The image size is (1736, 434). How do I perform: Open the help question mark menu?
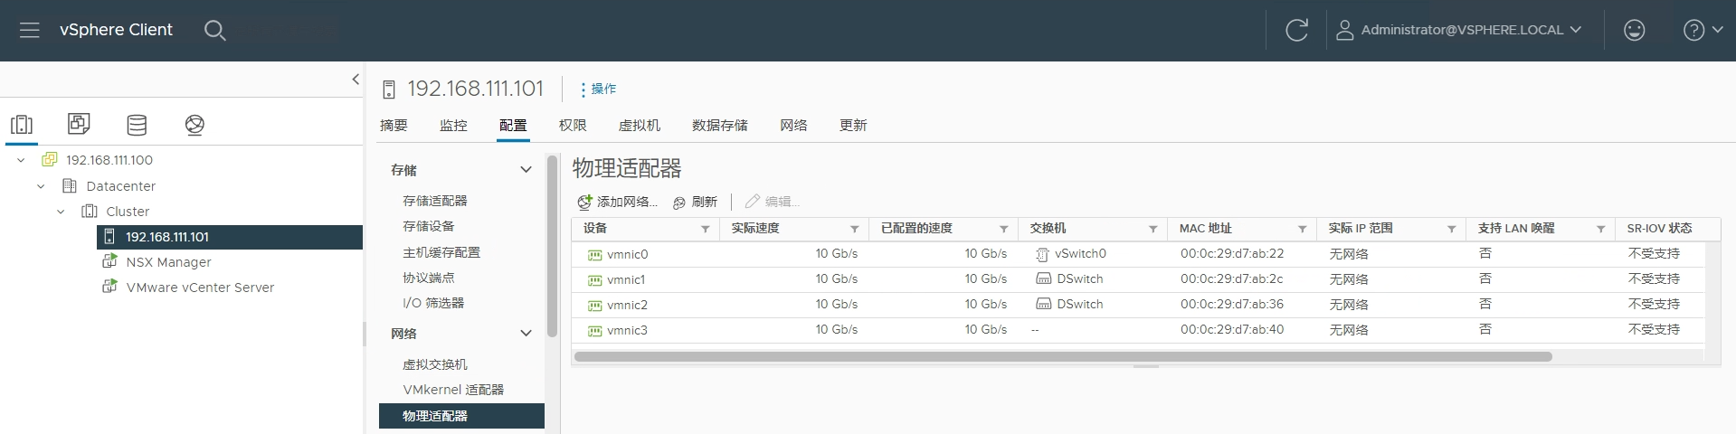coord(1703,30)
